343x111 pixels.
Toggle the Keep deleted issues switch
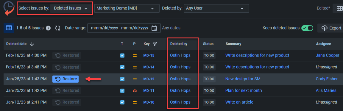(307, 28)
